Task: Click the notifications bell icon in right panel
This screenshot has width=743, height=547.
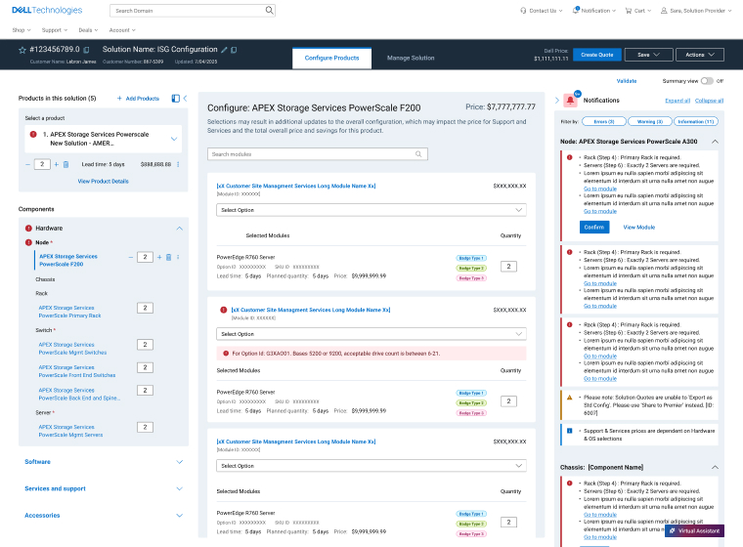Action: tap(571, 100)
